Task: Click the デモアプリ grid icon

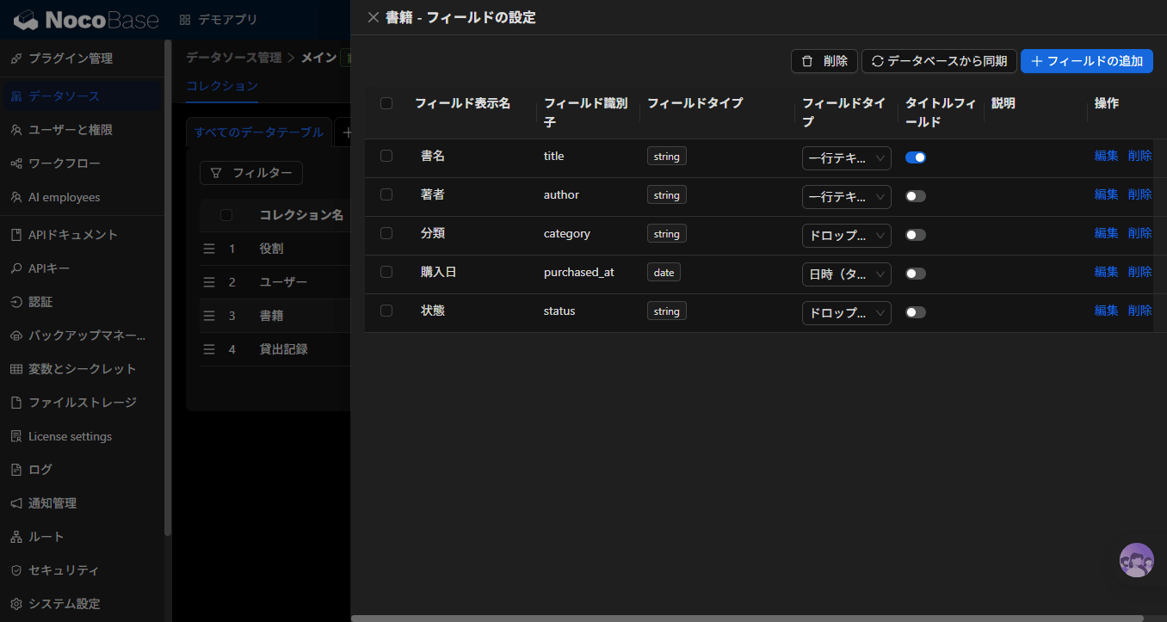Action: coord(186,19)
